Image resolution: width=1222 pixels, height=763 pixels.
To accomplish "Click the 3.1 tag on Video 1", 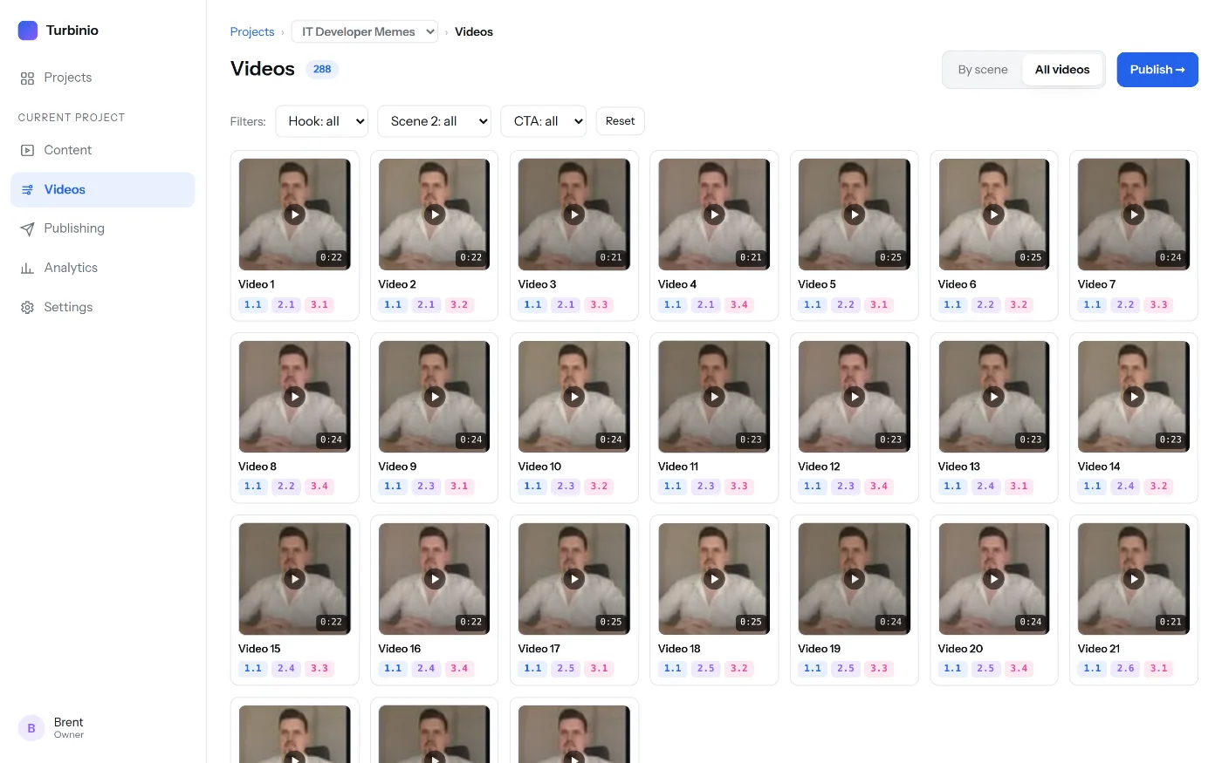I will [319, 305].
